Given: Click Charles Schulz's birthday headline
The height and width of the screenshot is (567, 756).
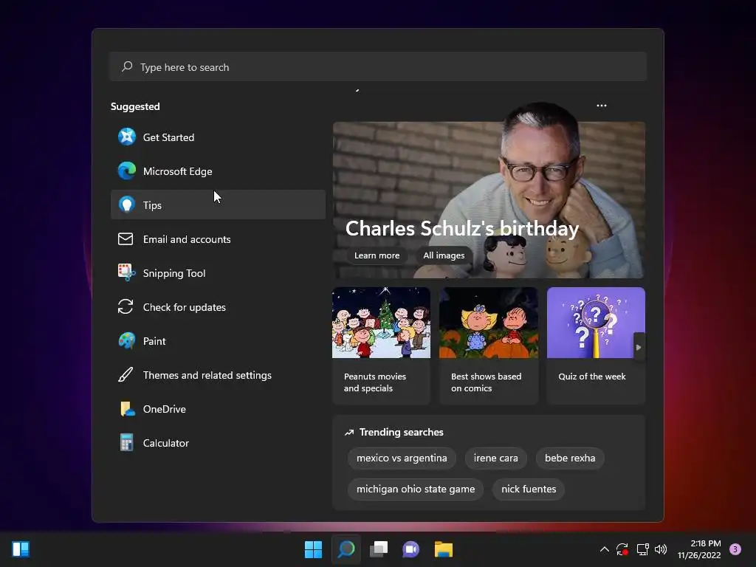Looking at the screenshot, I should pos(462,228).
